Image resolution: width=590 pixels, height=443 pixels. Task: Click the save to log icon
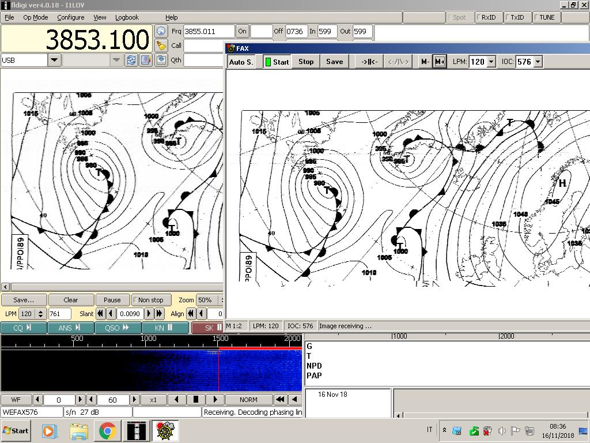point(161,60)
